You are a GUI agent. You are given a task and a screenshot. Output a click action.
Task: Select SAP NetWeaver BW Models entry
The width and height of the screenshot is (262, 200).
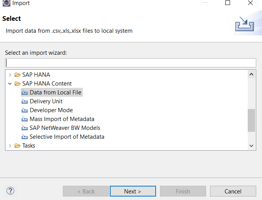pos(65,128)
